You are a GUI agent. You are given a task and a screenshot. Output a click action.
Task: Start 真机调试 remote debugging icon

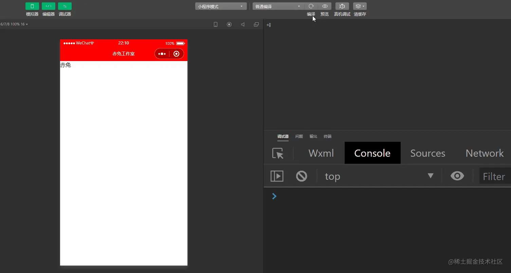[x=342, y=6]
